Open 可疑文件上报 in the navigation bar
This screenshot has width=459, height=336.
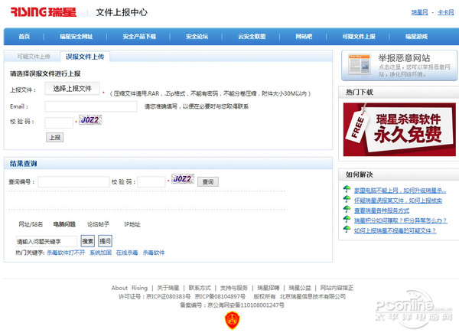click(359, 36)
